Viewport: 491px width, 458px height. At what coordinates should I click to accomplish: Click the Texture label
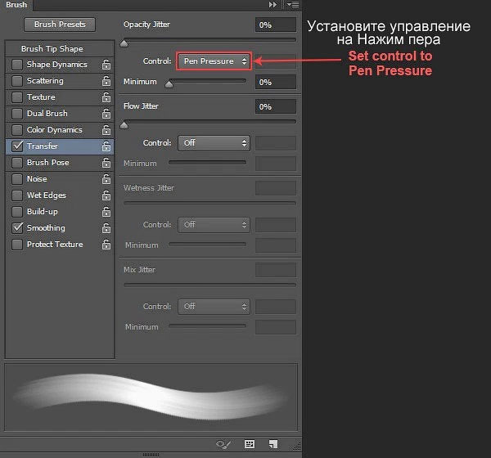click(x=41, y=97)
